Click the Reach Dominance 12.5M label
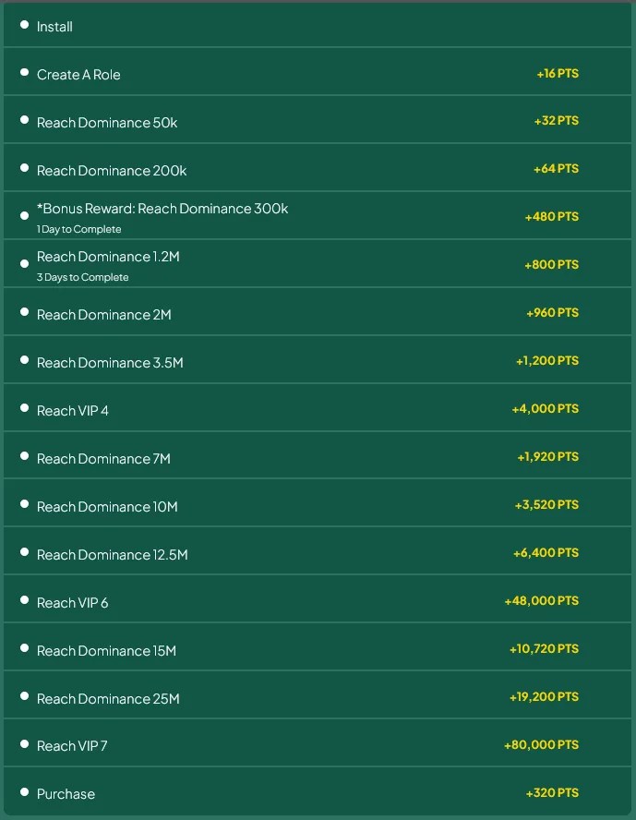Screen dimensions: 636x820 point(112,555)
